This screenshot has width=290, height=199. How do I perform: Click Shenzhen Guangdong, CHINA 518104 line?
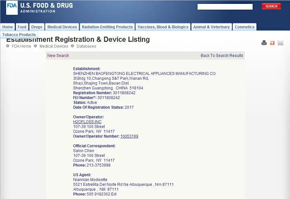tap(108, 88)
